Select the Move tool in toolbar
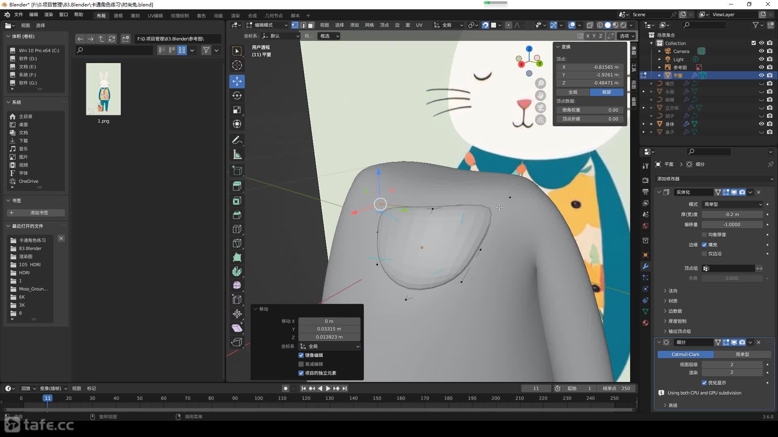 237,81
